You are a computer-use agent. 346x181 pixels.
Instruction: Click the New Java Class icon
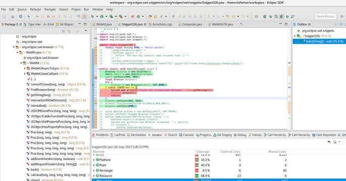click(138, 17)
